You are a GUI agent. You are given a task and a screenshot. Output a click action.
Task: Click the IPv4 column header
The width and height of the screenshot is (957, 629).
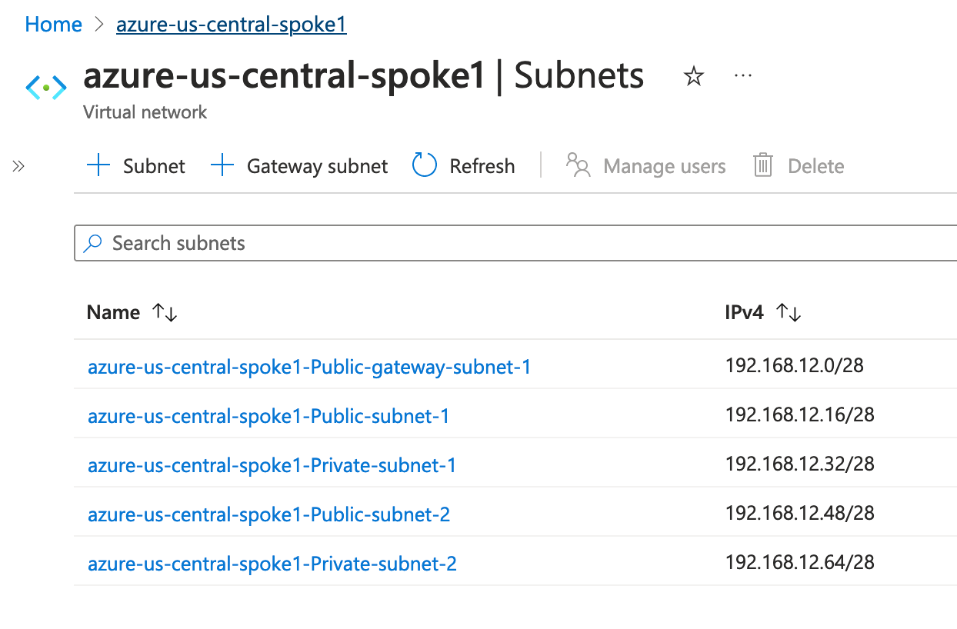[x=744, y=312]
